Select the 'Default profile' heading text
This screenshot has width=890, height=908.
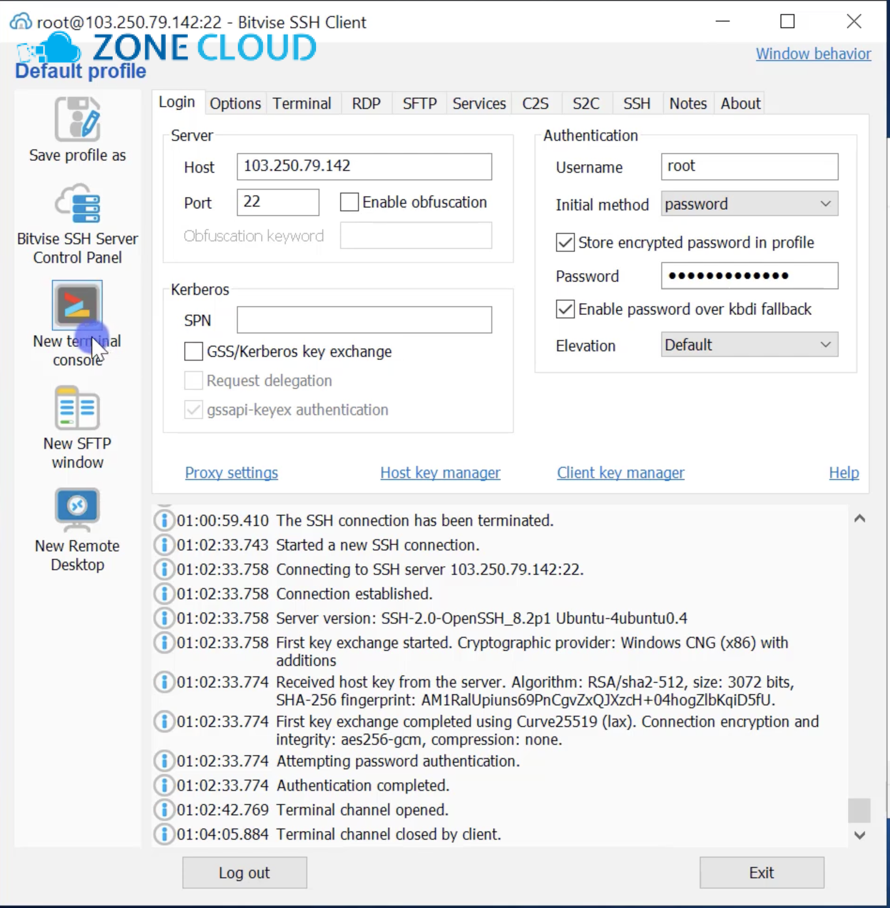pos(81,71)
